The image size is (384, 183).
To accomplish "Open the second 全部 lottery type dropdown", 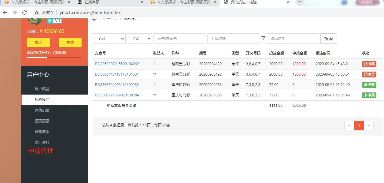I will click(x=139, y=38).
